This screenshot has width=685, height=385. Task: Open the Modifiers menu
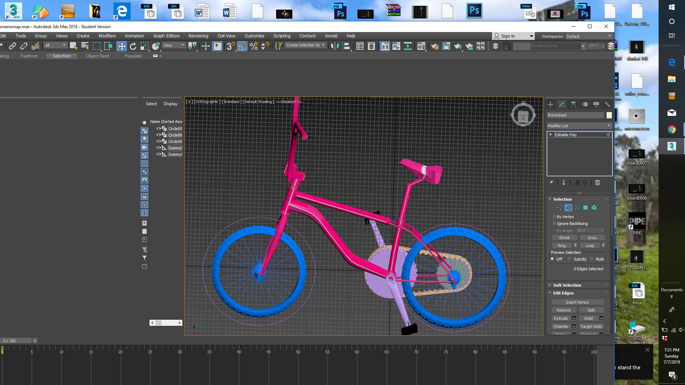[x=107, y=36]
